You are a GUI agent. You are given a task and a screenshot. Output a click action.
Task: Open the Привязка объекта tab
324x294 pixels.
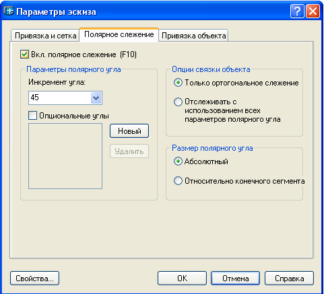(193, 36)
